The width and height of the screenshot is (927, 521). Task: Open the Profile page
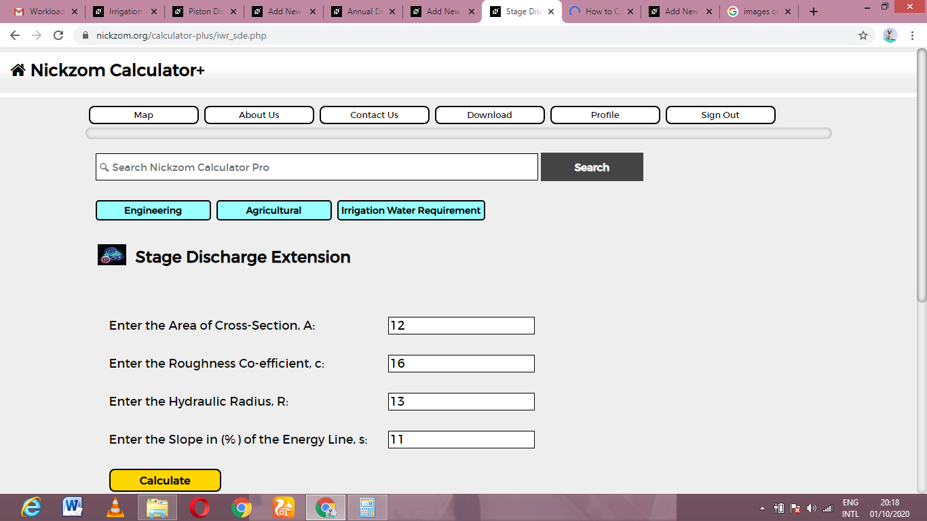[605, 115]
